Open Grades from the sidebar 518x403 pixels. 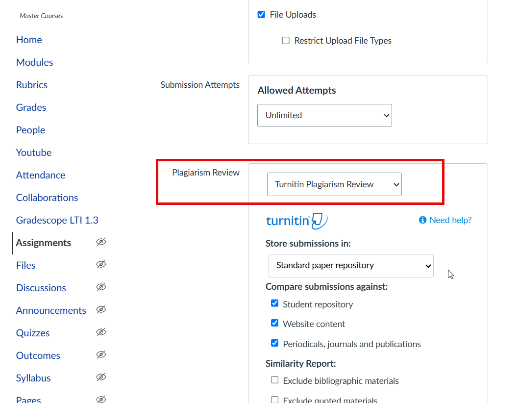click(x=31, y=107)
